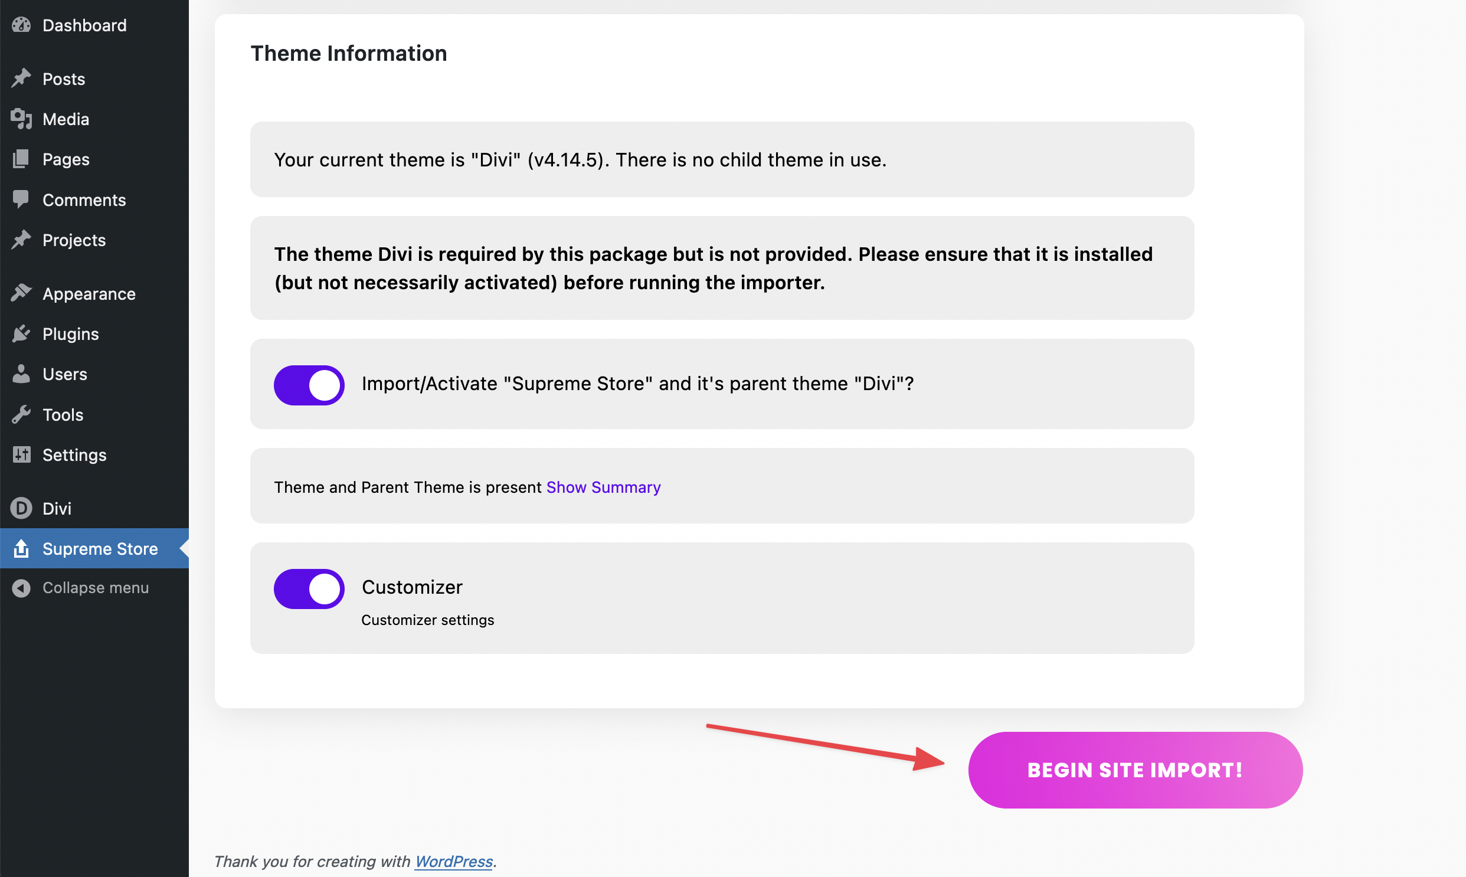Go to the Pages menu item

(66, 159)
